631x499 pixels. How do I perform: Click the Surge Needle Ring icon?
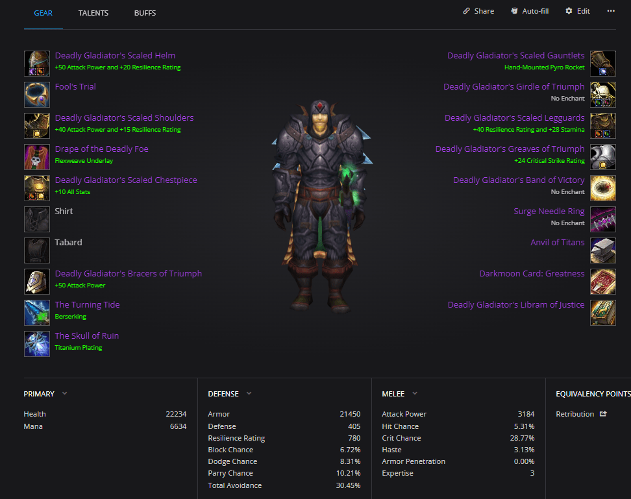[603, 219]
